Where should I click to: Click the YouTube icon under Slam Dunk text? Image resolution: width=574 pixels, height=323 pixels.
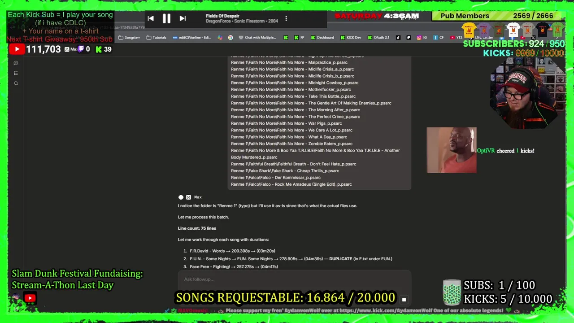point(30,297)
